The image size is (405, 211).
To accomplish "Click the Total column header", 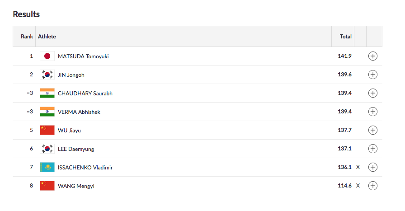I will click(x=345, y=37).
